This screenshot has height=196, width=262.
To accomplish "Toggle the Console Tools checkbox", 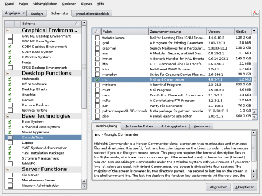I will pos(10,137).
